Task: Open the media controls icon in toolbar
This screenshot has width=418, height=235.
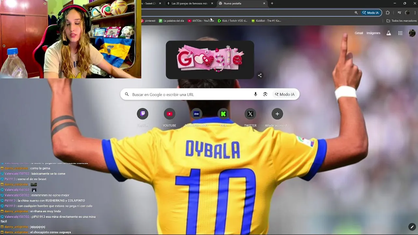Action: 399,13
